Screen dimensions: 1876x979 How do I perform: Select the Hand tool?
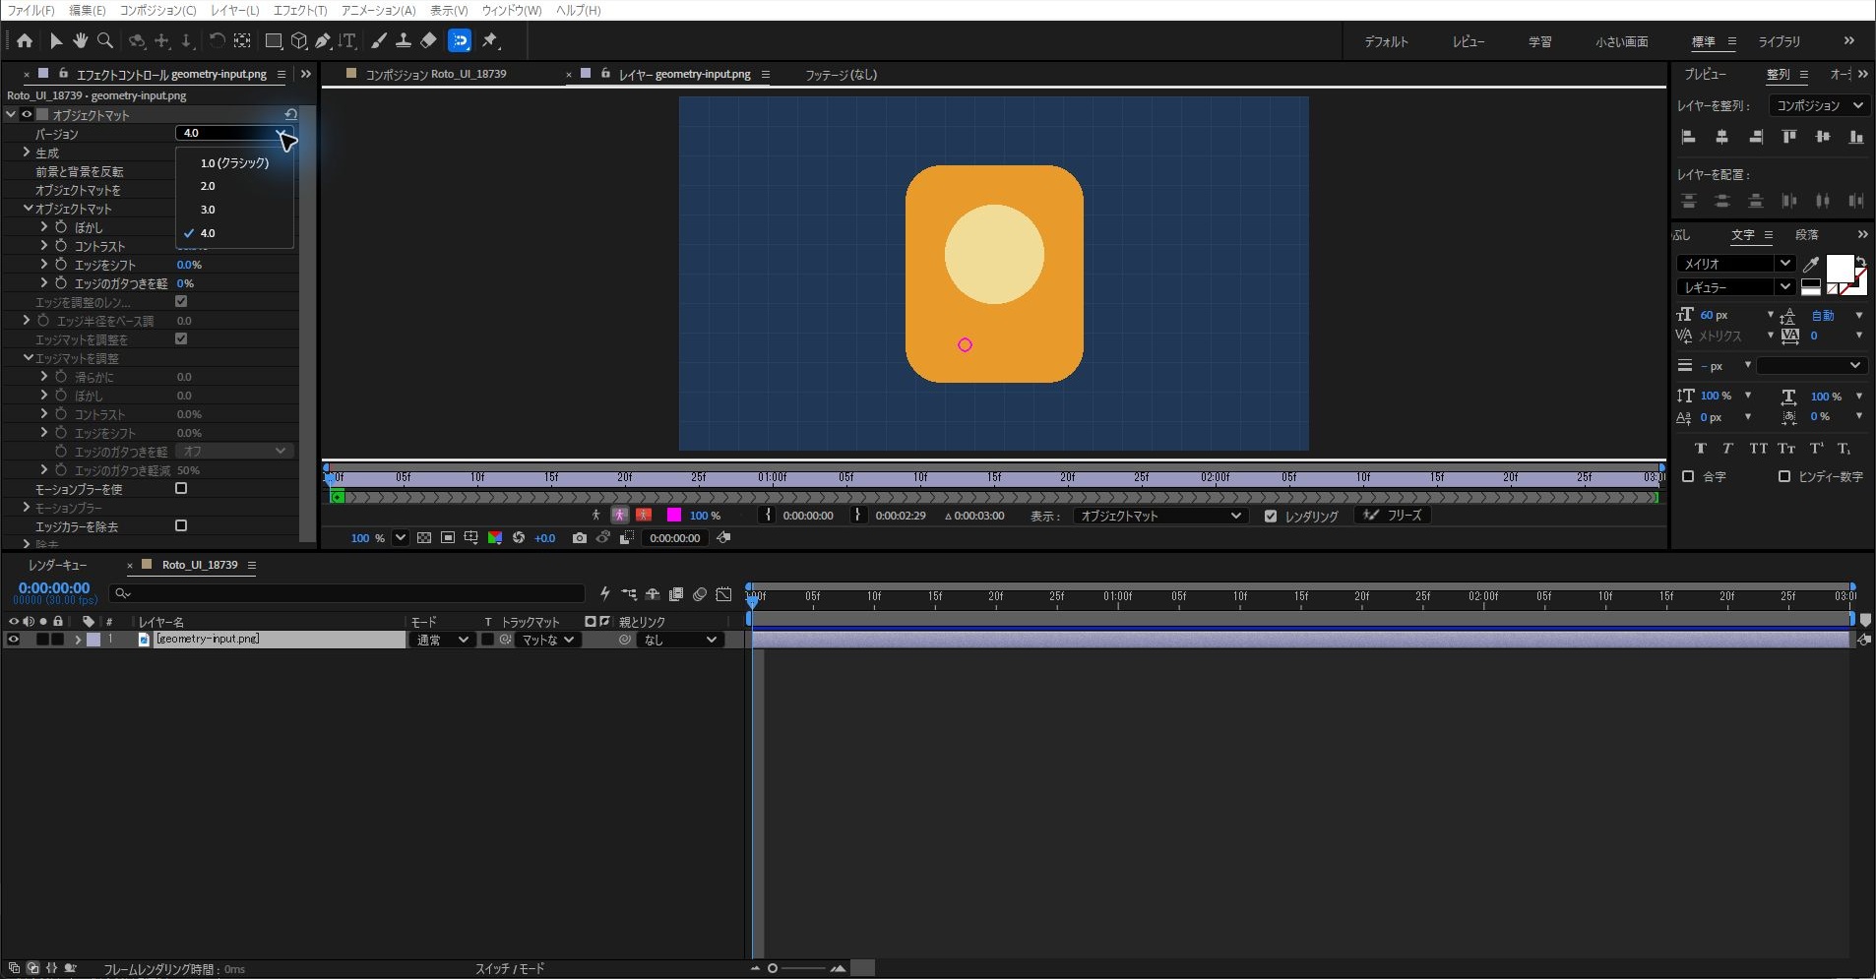coord(81,41)
